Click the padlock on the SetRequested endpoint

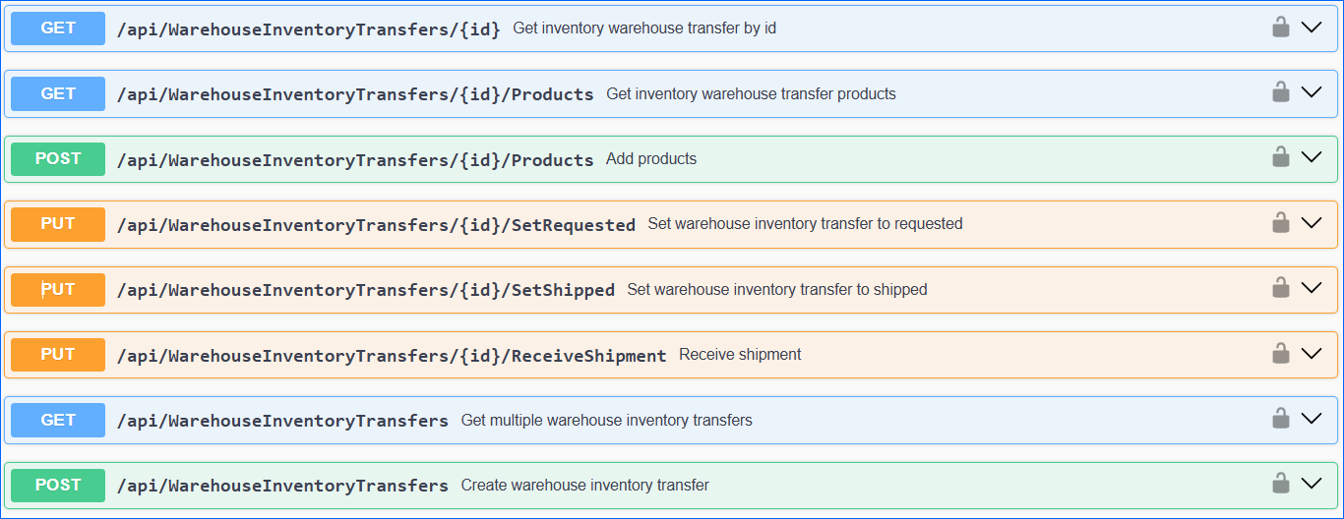[x=1280, y=223]
